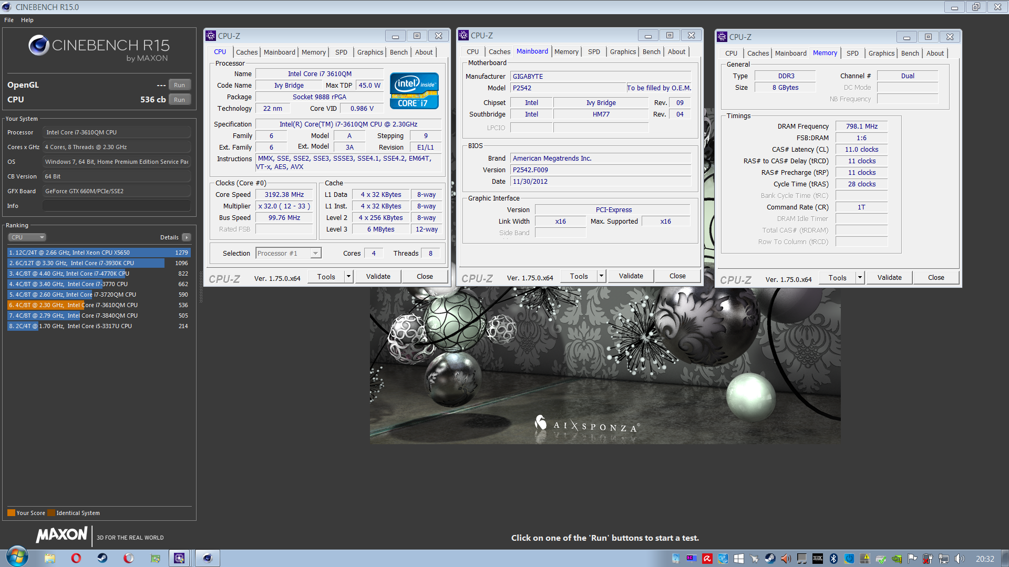This screenshot has height=567, width=1009.
Task: Open the NVIDIA tray icon
Action: pyautogui.click(x=897, y=559)
